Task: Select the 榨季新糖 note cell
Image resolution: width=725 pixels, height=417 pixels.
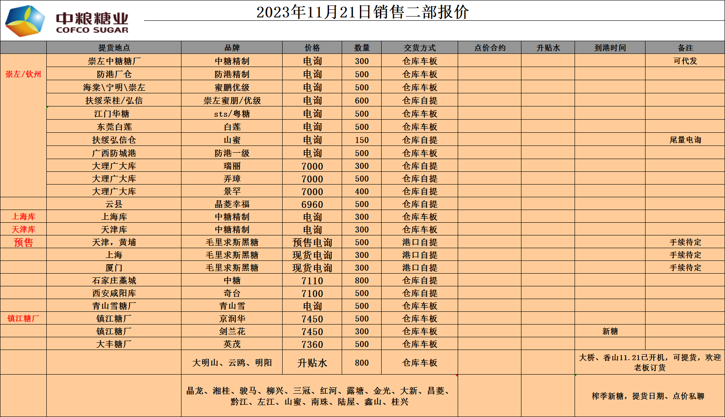Action: [x=649, y=396]
